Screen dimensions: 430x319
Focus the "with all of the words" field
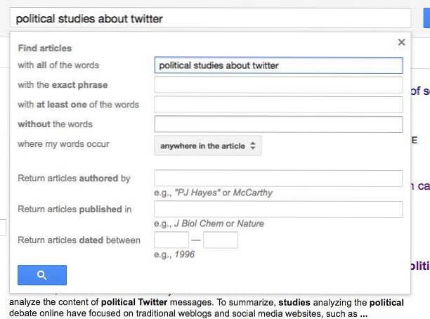coord(278,65)
